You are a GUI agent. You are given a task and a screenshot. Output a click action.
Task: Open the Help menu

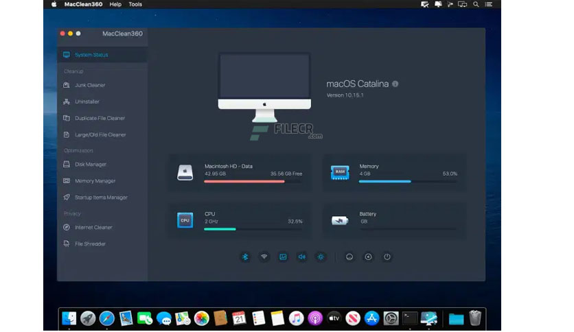115,4
